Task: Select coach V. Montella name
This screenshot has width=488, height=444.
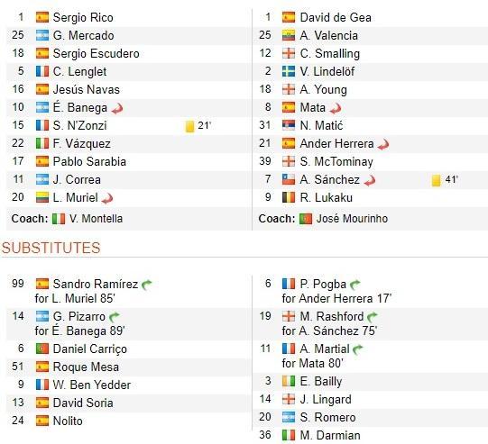Action: pos(96,219)
